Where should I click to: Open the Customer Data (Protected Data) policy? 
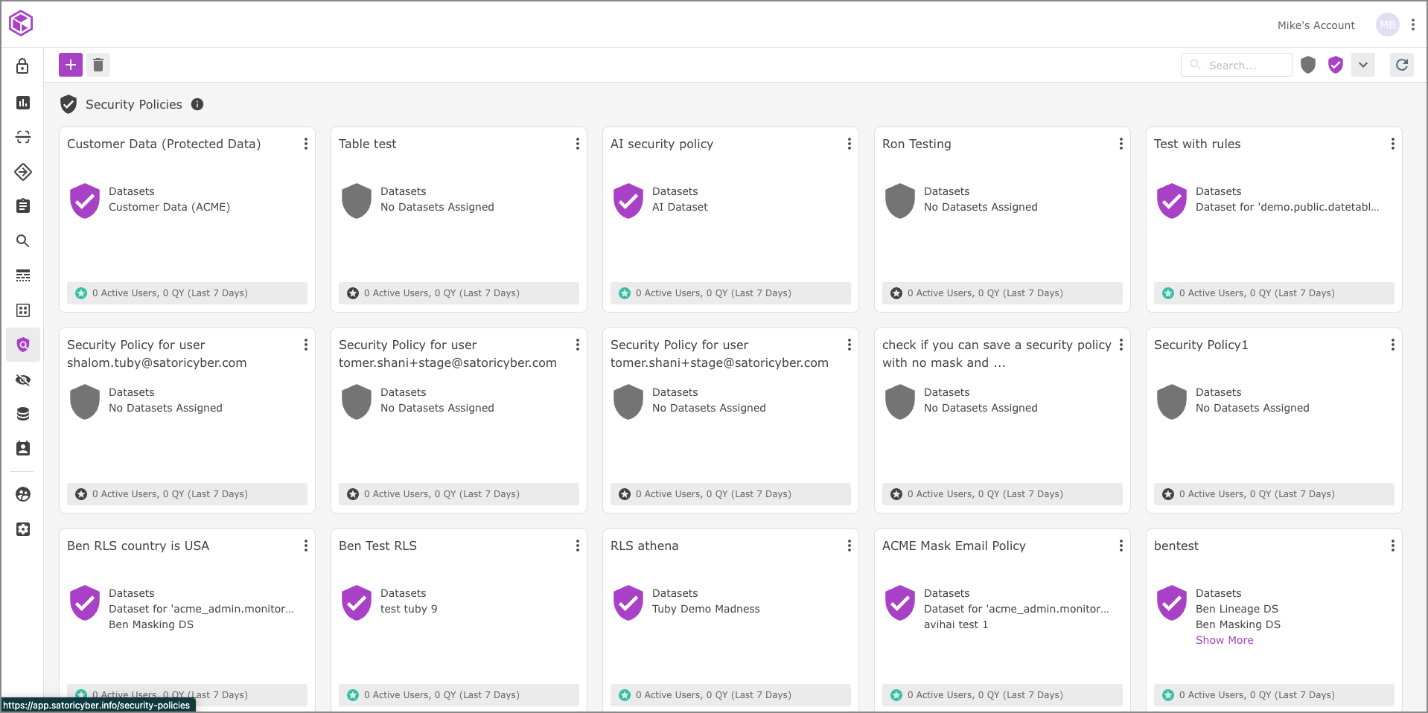point(164,144)
